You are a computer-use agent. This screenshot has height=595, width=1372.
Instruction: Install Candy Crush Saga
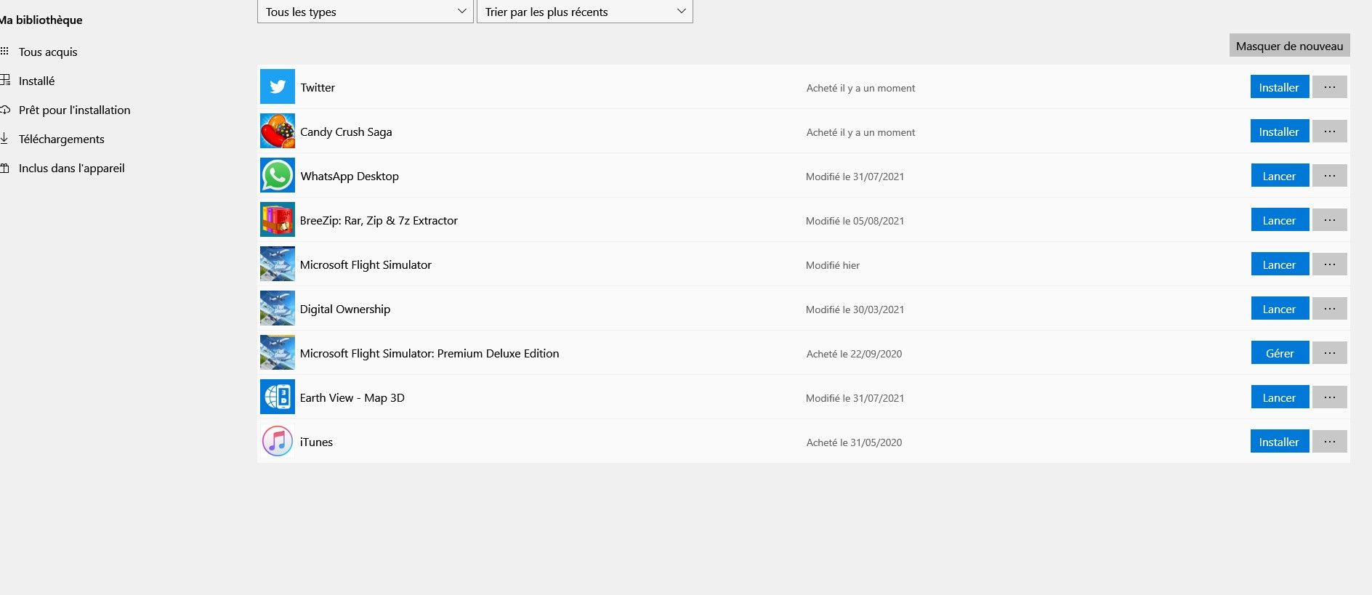[1280, 131]
